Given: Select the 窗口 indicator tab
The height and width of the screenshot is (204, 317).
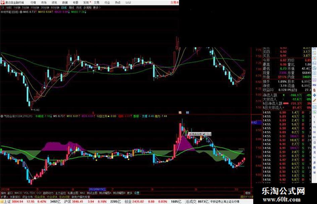Looking at the screenshot, I should click(x=10, y=193).
